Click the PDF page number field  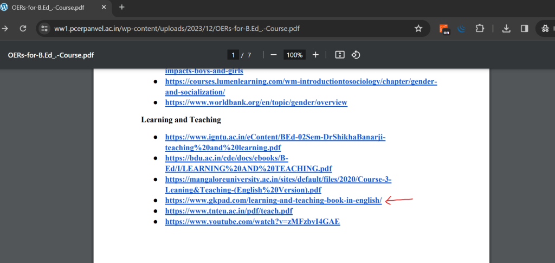233,55
